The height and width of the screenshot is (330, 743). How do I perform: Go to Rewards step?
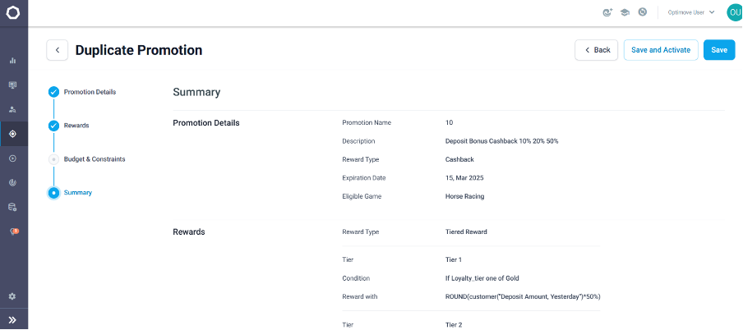76,126
